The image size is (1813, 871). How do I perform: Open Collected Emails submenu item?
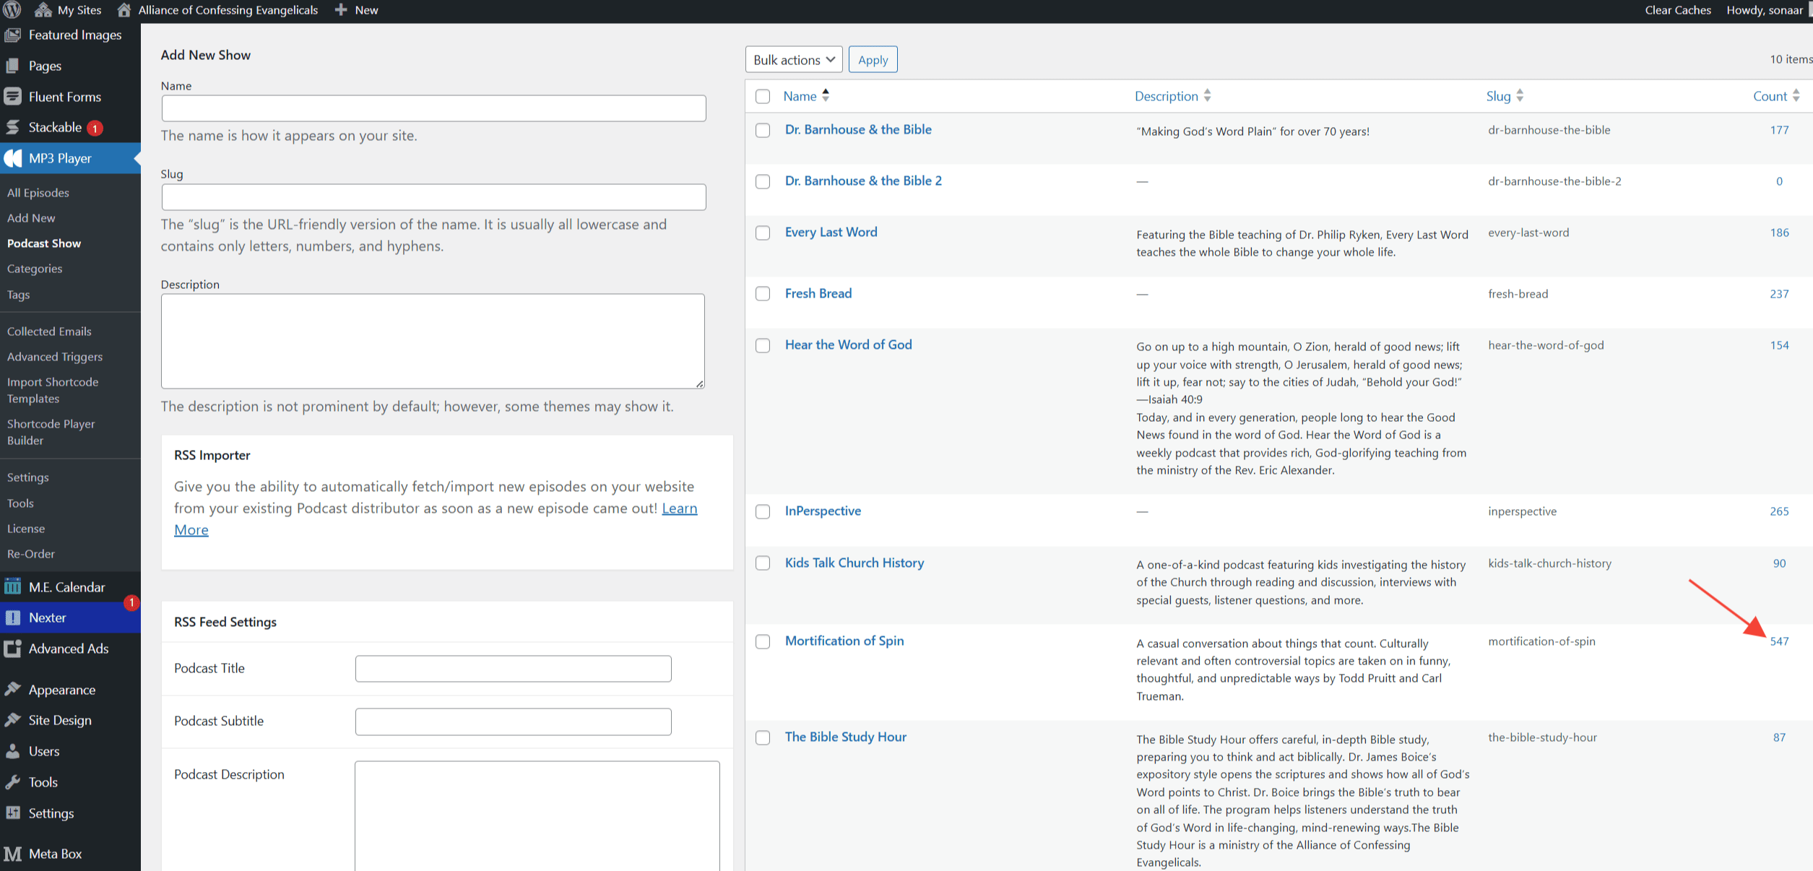tap(49, 331)
